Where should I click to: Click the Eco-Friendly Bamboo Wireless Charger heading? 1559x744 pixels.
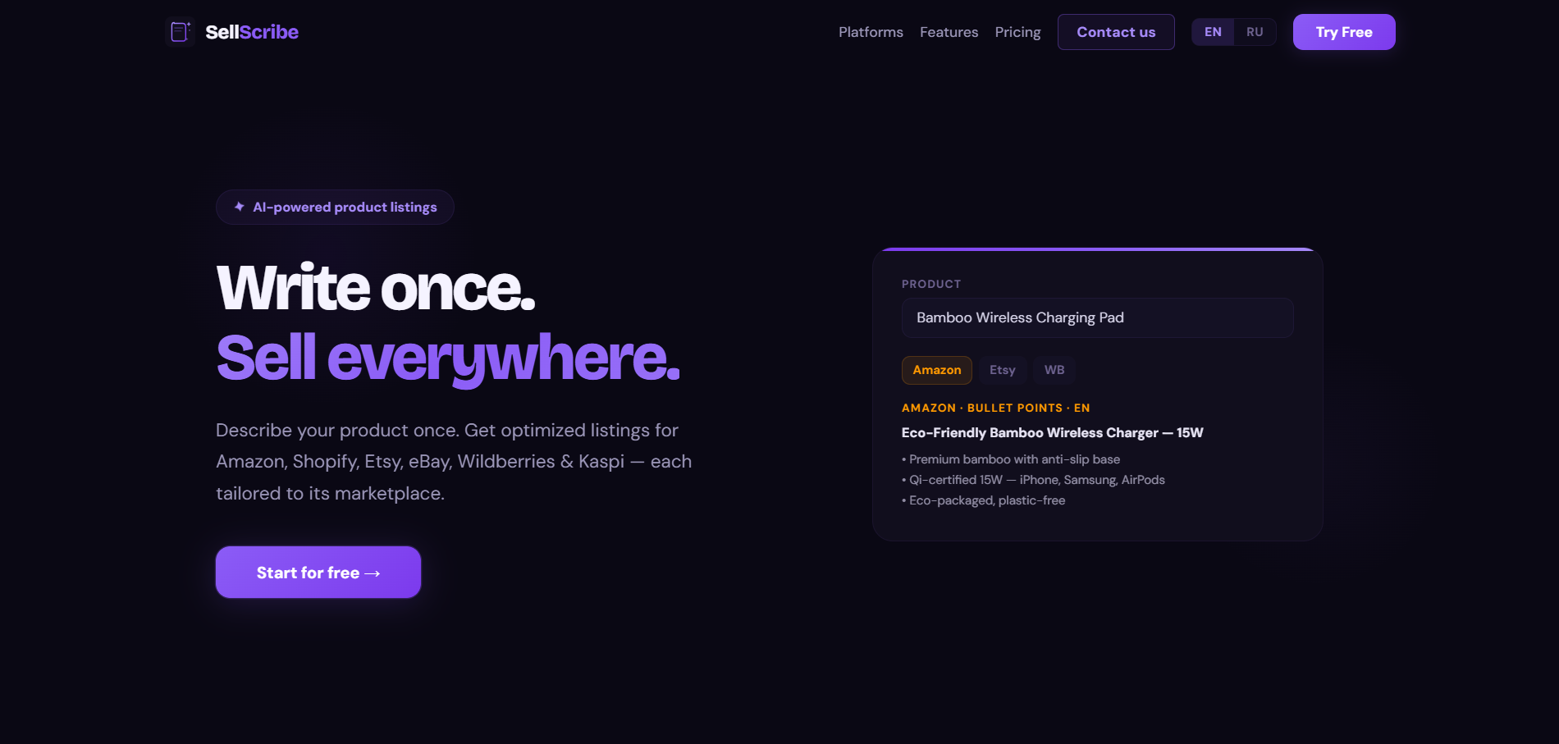[1052, 432]
